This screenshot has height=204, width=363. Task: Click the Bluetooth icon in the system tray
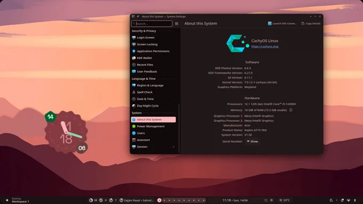tap(355, 200)
